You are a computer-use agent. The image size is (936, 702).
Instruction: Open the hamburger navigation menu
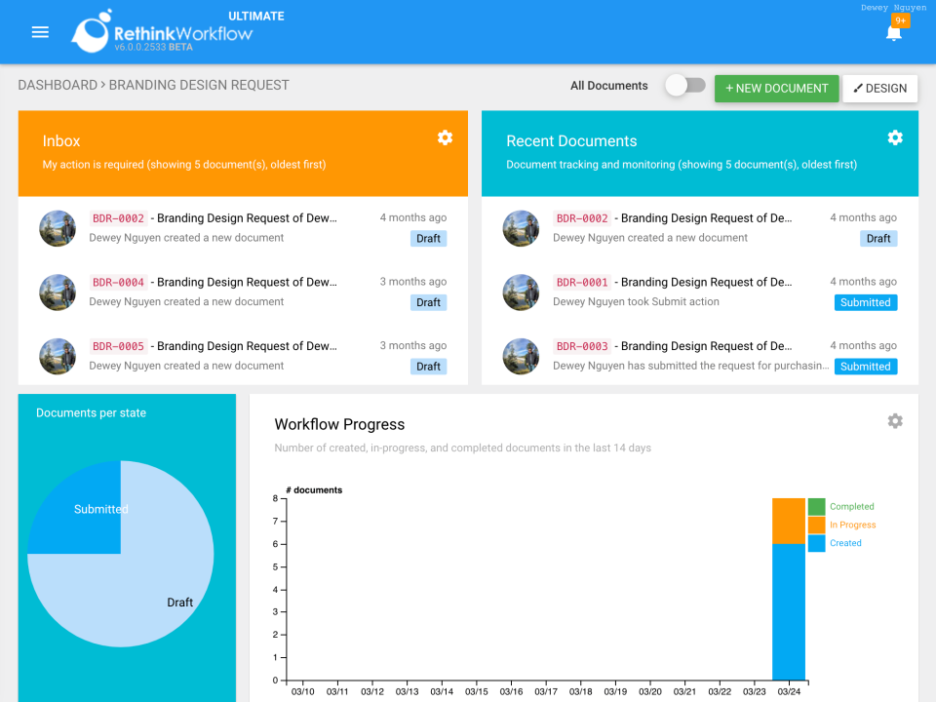tap(40, 31)
